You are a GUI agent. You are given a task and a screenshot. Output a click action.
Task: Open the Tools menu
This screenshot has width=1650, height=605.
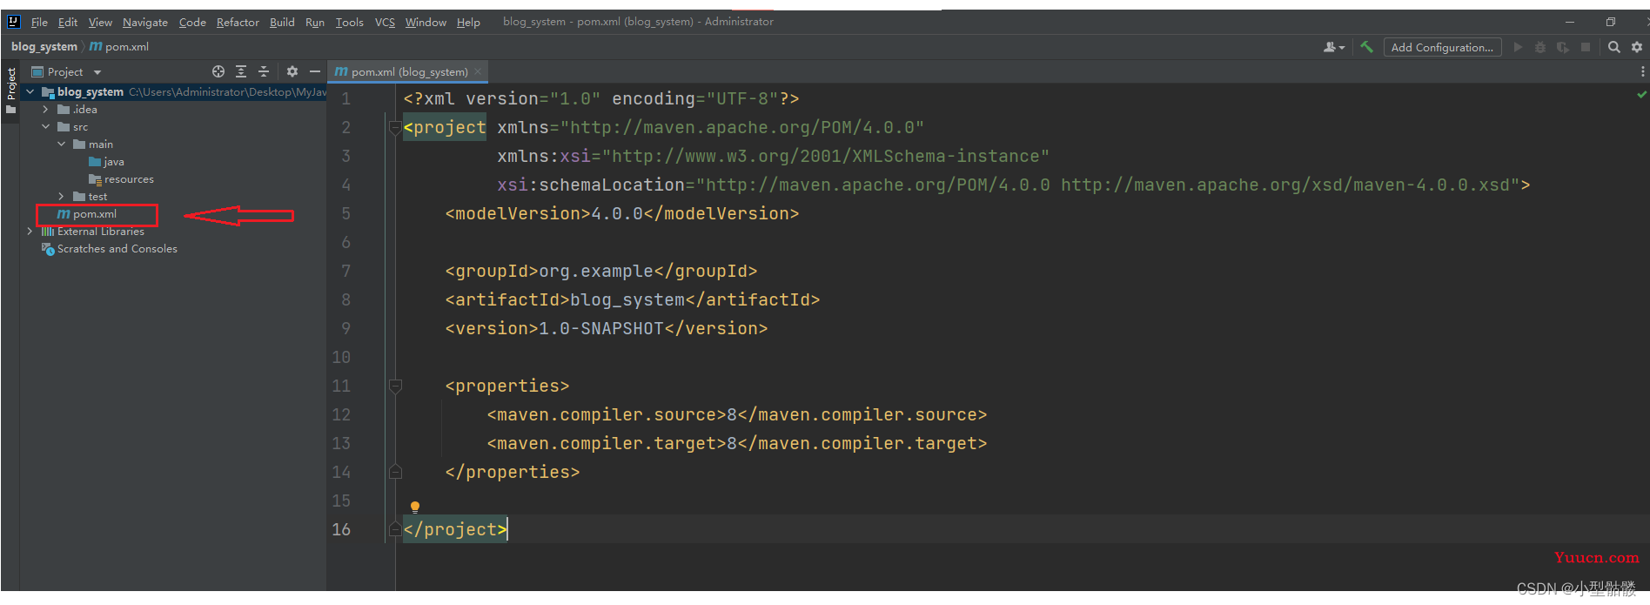(x=350, y=23)
